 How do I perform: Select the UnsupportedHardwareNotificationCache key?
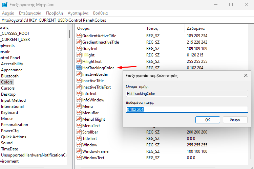(34, 155)
